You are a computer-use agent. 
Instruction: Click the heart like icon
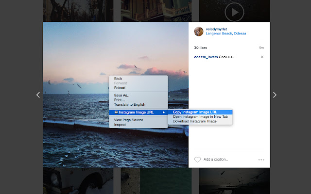click(x=197, y=160)
